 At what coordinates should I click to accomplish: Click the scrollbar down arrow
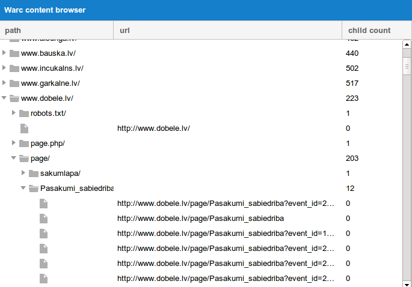[x=407, y=285]
